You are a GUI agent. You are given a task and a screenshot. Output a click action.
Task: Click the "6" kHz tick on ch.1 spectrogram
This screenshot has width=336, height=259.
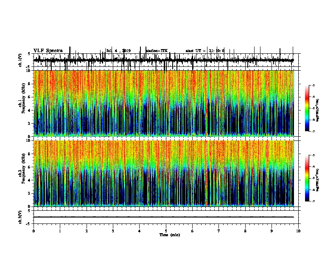click(x=30, y=97)
